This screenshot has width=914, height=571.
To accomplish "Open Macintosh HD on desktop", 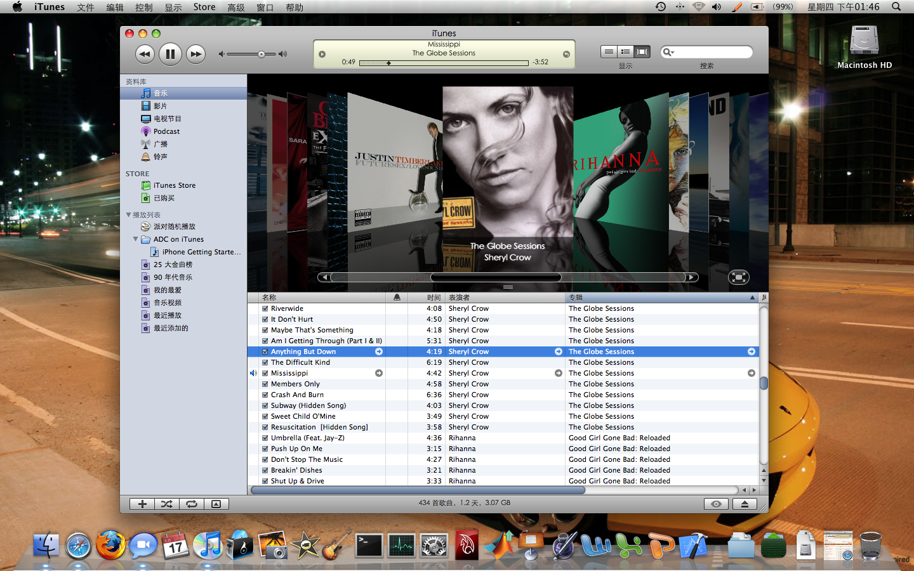I will pos(864,47).
